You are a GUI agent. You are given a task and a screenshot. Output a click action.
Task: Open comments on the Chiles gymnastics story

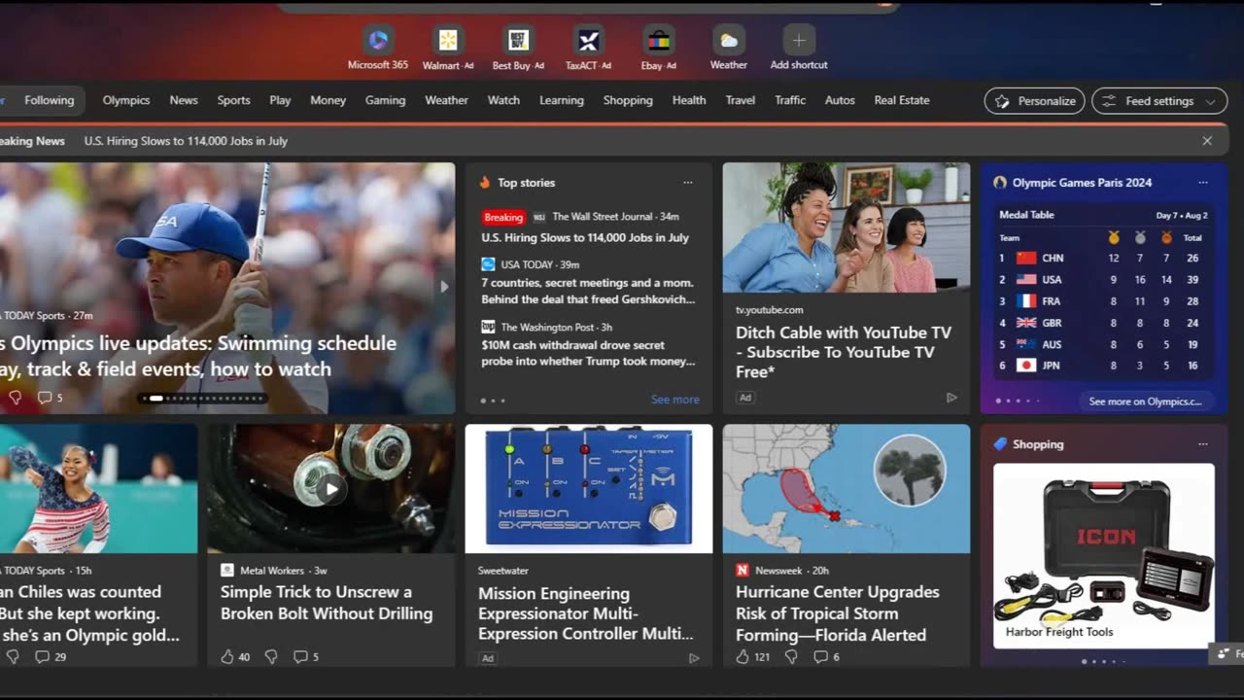click(51, 656)
